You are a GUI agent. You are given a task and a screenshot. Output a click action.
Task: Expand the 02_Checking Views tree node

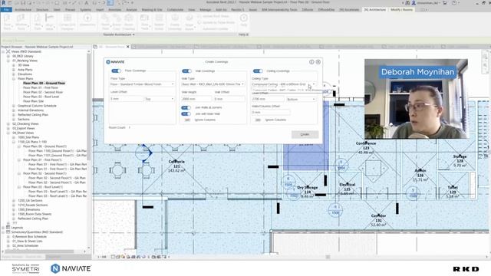coord(8,124)
